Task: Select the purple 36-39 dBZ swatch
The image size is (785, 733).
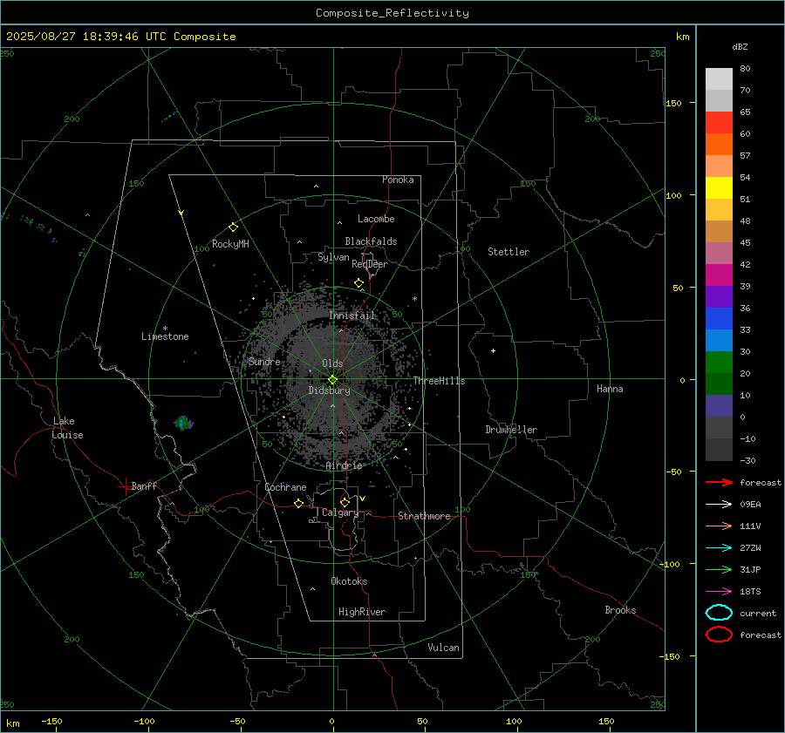Action: pos(719,297)
